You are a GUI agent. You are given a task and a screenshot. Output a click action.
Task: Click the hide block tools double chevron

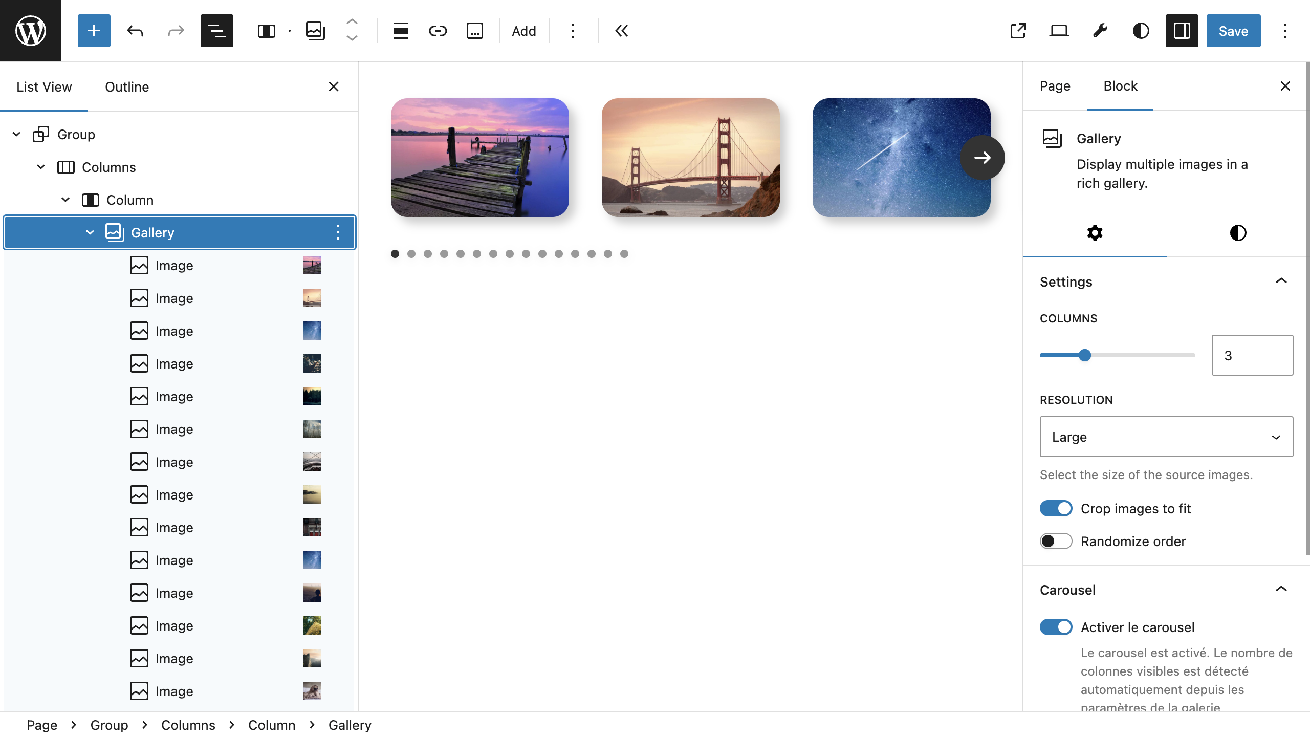coord(621,31)
